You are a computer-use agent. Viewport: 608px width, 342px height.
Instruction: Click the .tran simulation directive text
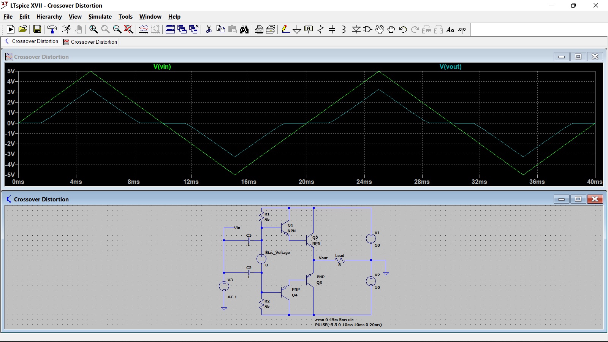(334, 320)
